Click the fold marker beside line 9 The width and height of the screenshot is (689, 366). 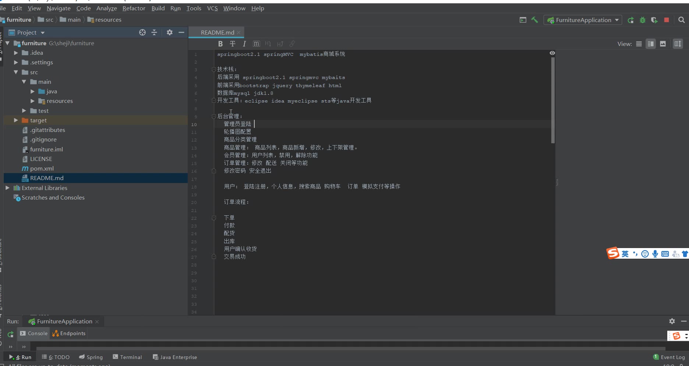(x=214, y=116)
